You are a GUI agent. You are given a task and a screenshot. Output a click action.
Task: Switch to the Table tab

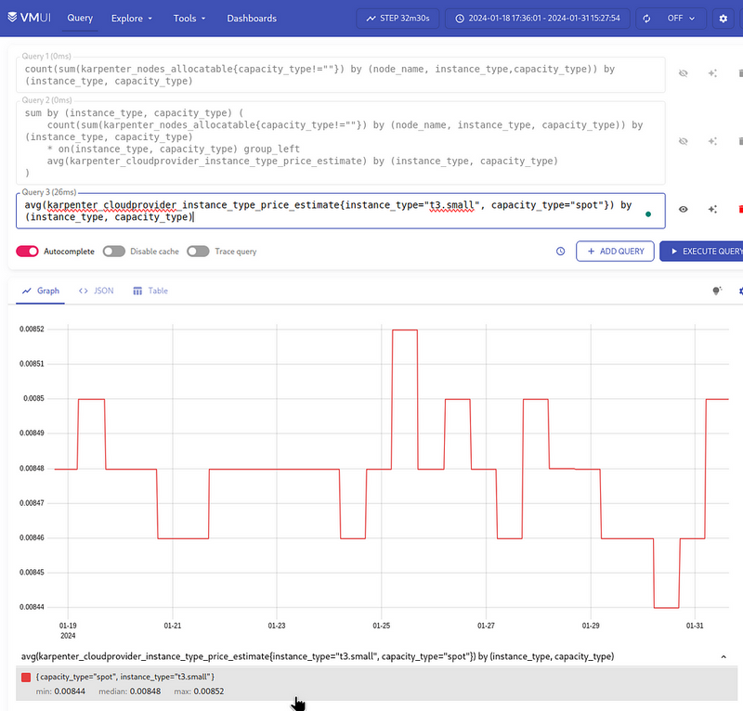tap(150, 291)
